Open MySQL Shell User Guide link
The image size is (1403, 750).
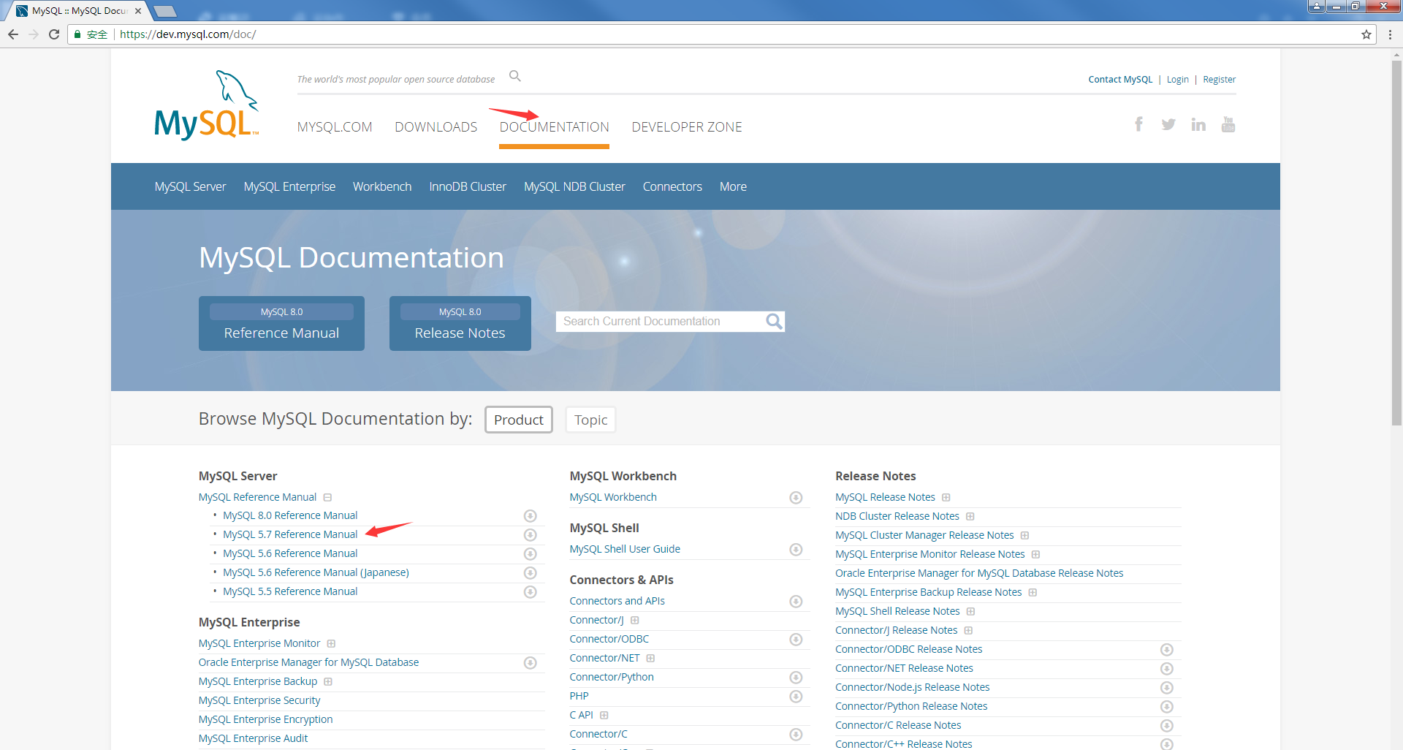click(x=625, y=549)
